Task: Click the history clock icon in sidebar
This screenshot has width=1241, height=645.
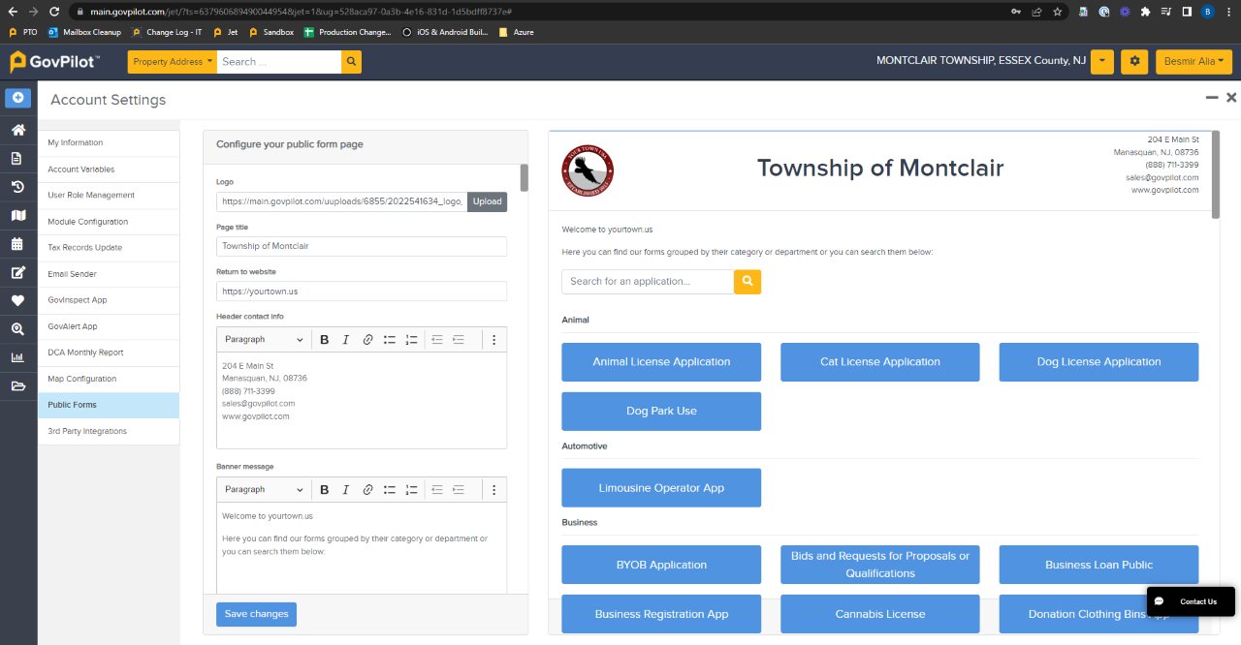Action: (x=17, y=187)
